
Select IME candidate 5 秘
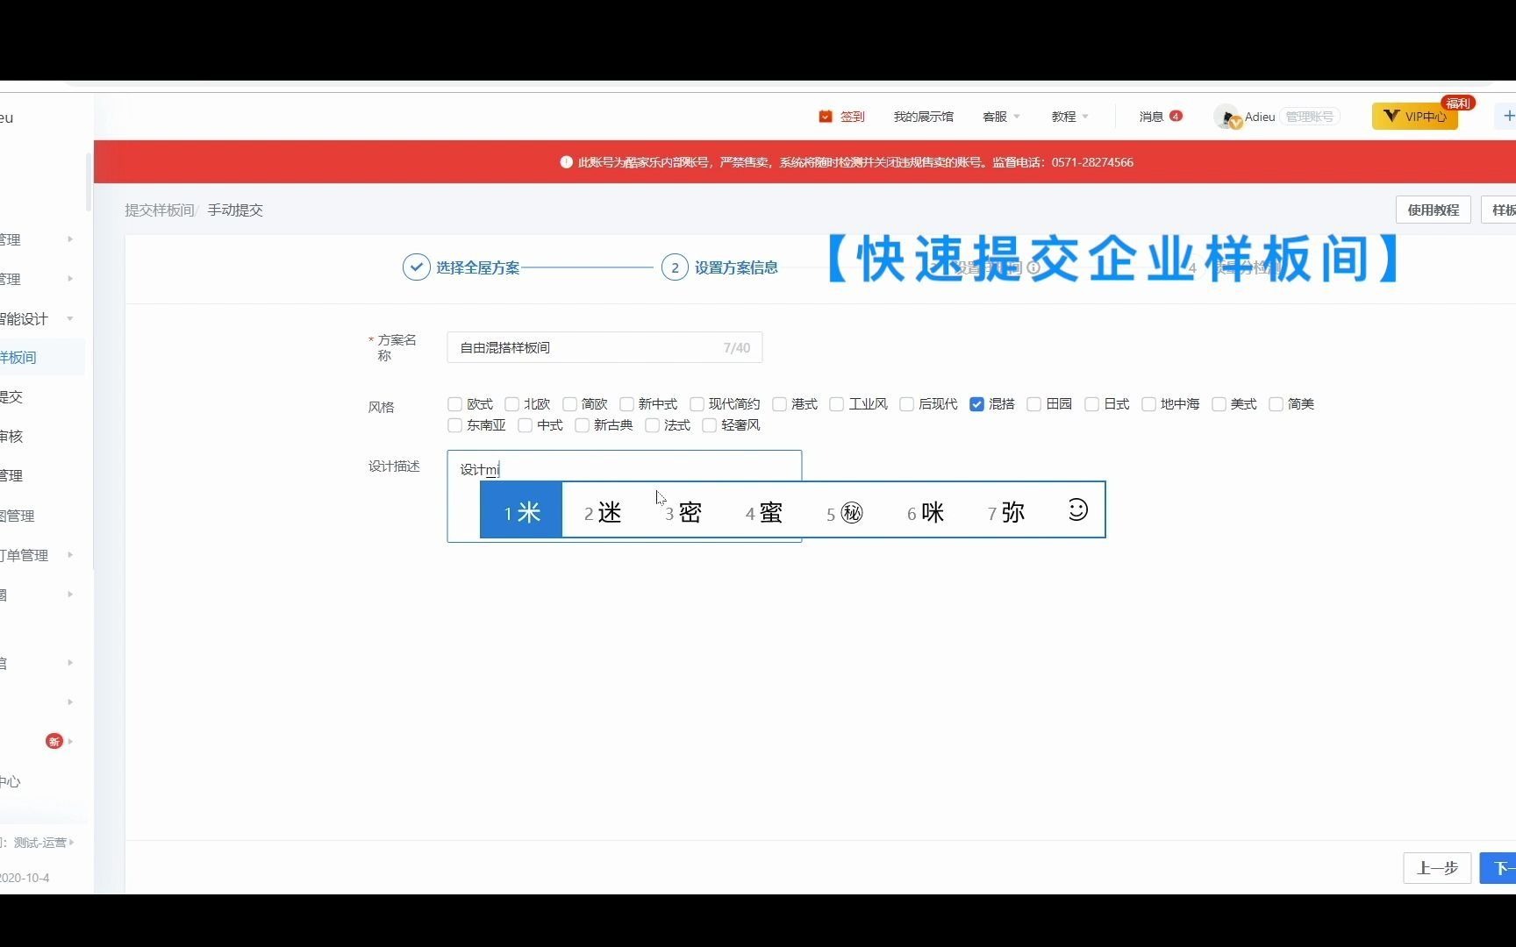pyautogui.click(x=845, y=512)
